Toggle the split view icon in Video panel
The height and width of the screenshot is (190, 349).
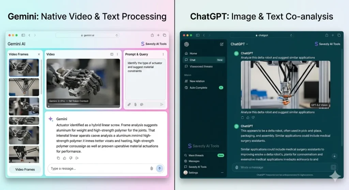pos(112,54)
